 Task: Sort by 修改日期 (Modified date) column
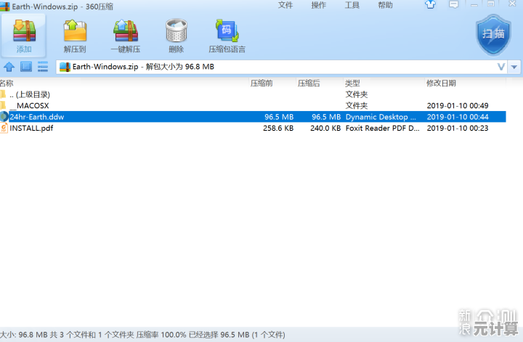(x=441, y=84)
